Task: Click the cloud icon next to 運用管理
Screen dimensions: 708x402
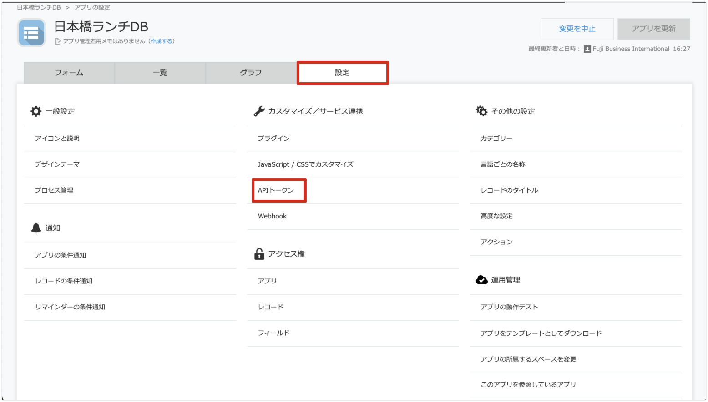Action: click(481, 280)
